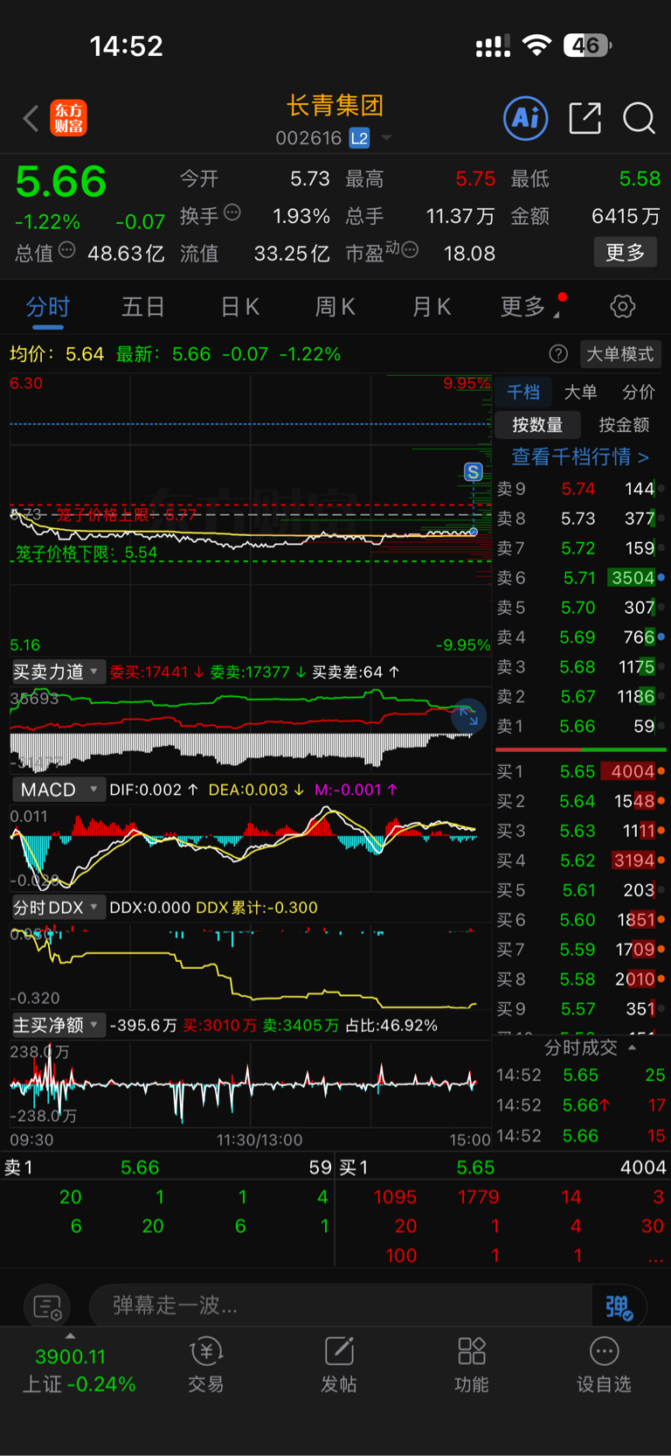Tap the 更多 button in quote header
Viewport: 671px width, 1456px height.
626,253
